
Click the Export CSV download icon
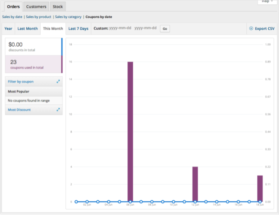click(x=251, y=28)
